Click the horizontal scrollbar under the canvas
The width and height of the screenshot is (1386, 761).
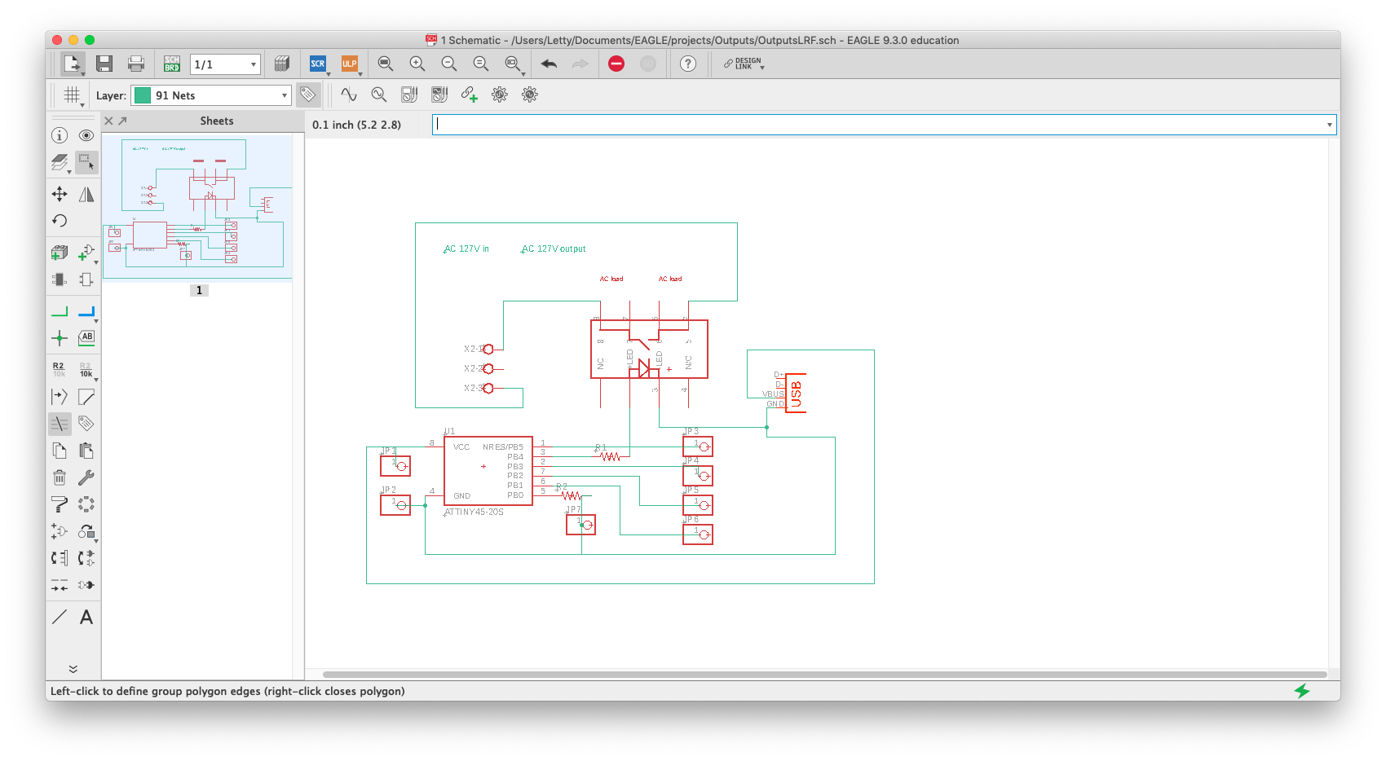(x=824, y=675)
